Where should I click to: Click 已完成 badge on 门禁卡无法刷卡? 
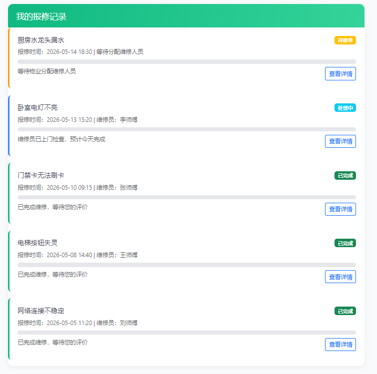click(x=345, y=175)
